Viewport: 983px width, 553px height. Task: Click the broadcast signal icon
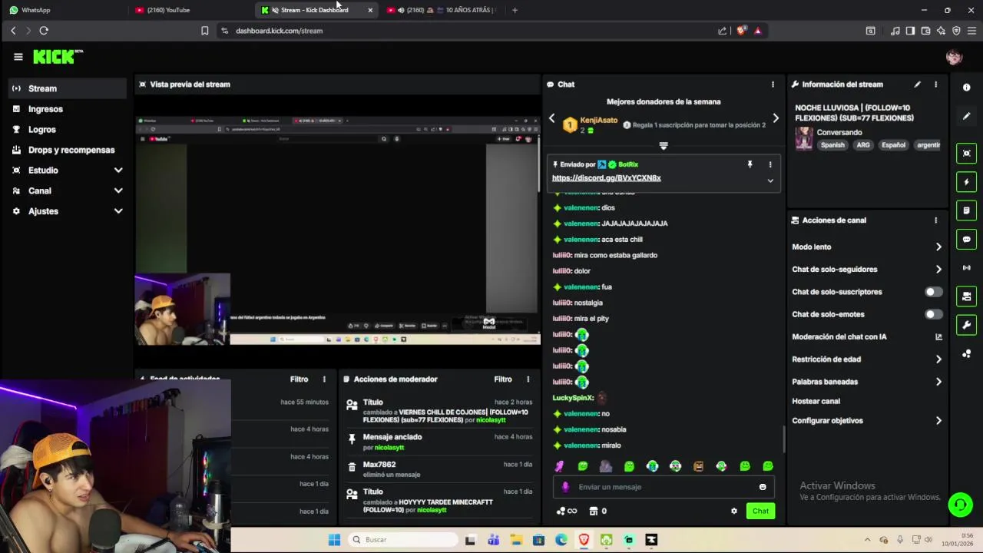coord(966,267)
